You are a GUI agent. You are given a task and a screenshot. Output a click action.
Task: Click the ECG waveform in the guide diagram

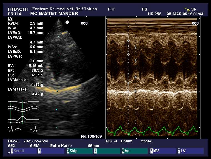pyautogui.click(x=23, y=129)
